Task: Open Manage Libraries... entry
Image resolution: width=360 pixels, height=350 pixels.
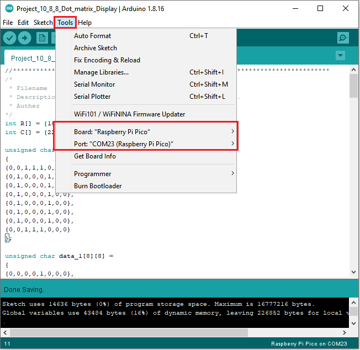Action: 146,72
